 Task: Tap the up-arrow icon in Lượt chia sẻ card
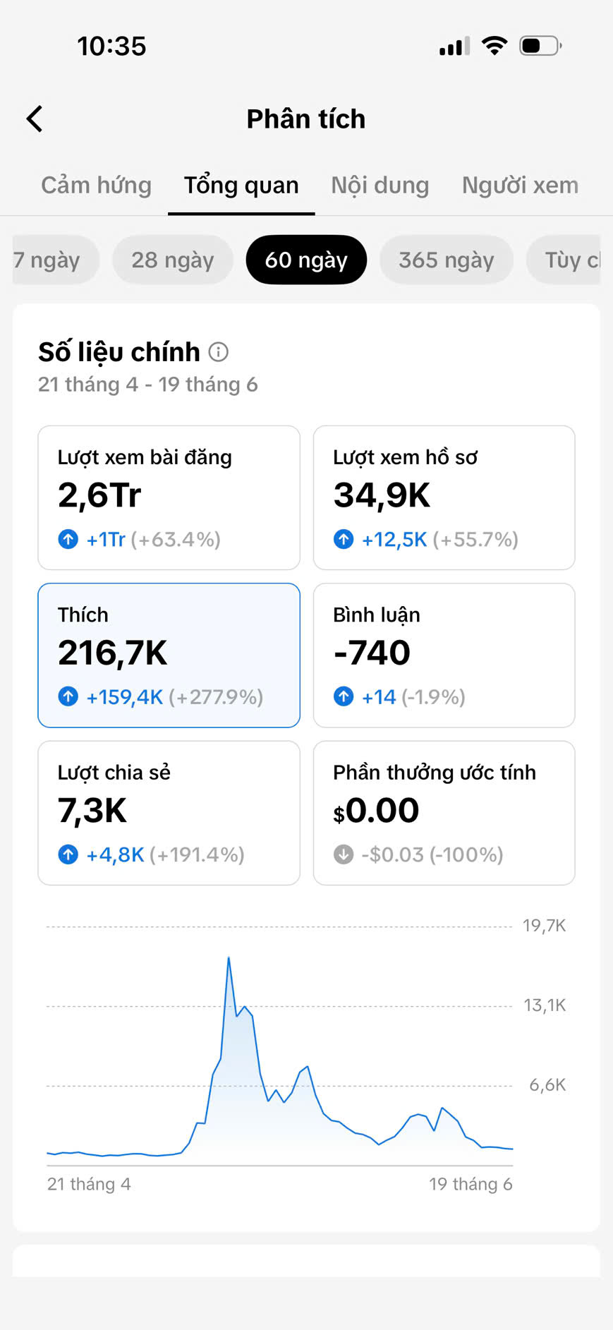point(68,854)
